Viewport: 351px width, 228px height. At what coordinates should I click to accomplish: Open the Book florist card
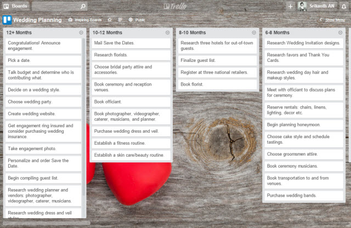click(217, 84)
